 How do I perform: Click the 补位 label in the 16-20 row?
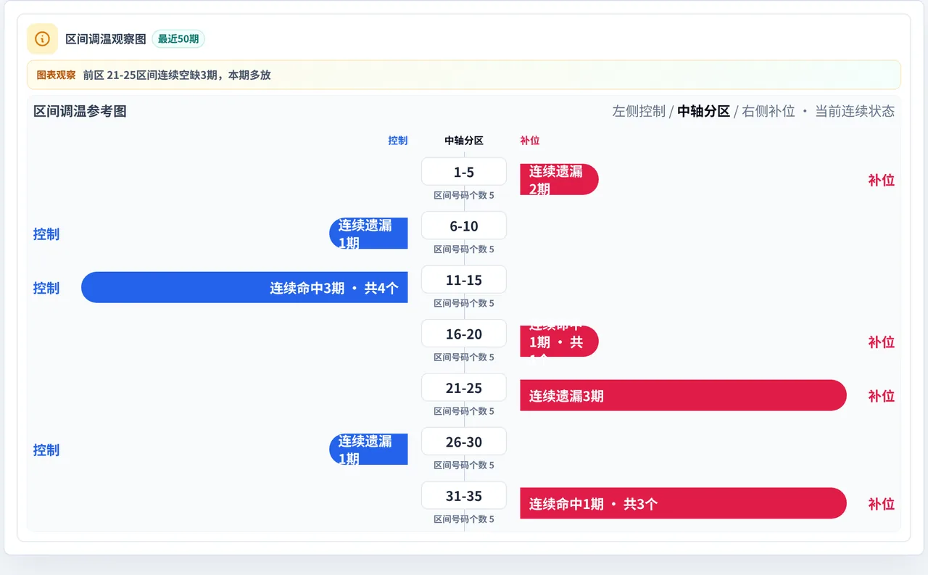click(x=881, y=342)
